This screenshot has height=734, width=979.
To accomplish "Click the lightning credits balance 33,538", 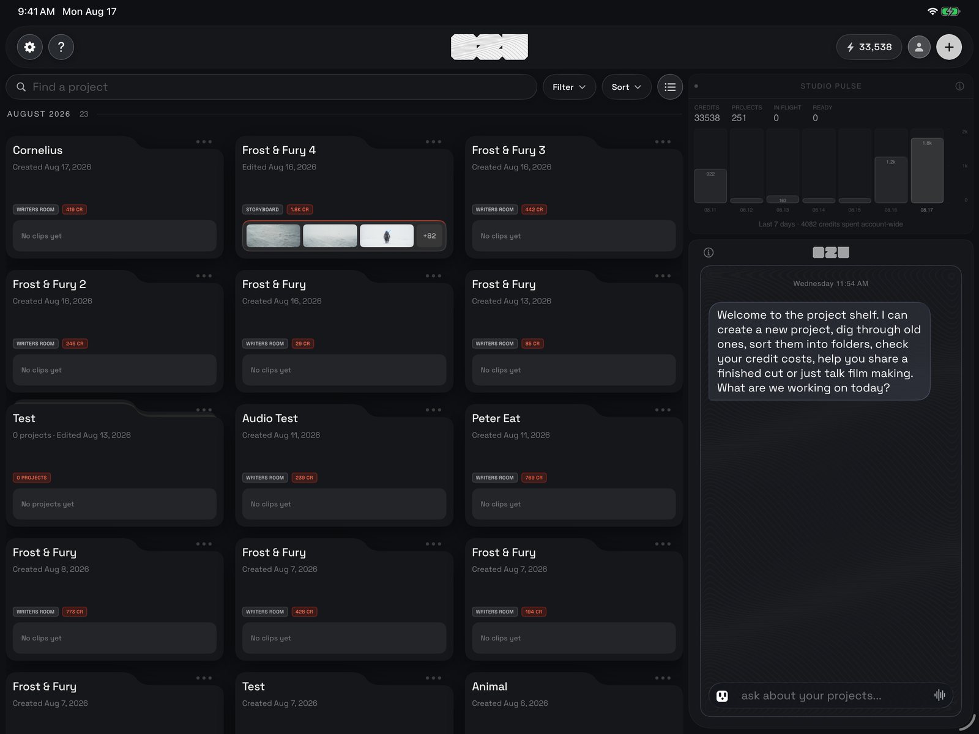I will pos(869,47).
